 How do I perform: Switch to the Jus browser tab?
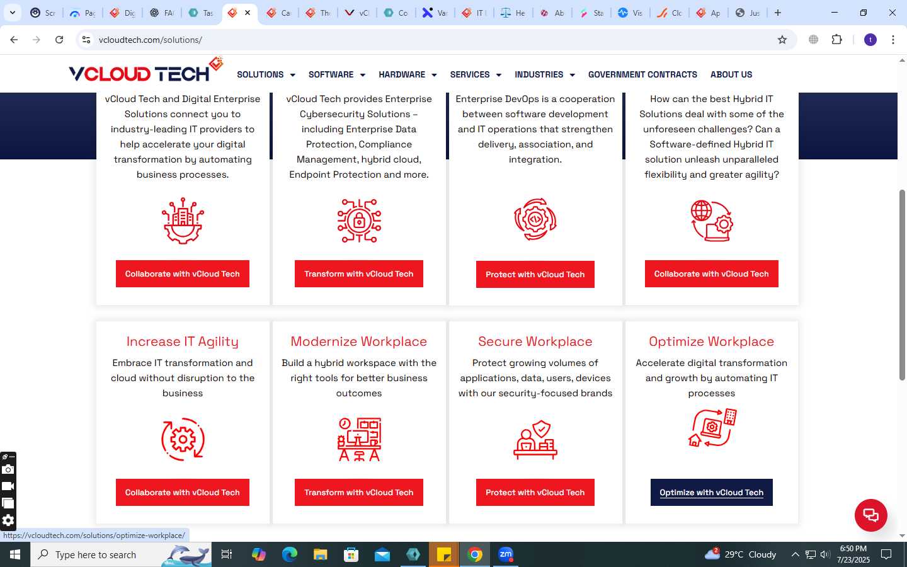[x=748, y=13]
